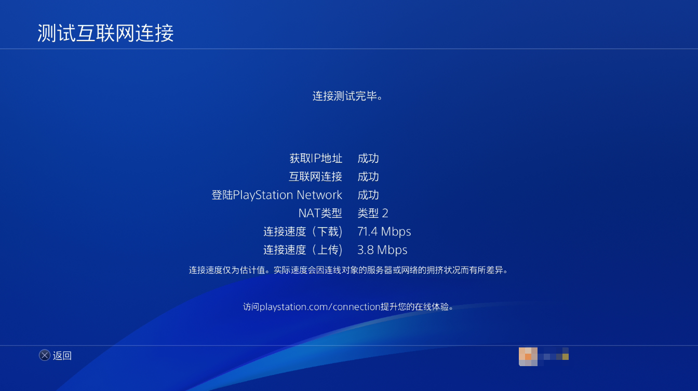This screenshot has width=698, height=391.
Task: Click the 测试互联网连接 page title
Action: (x=105, y=33)
